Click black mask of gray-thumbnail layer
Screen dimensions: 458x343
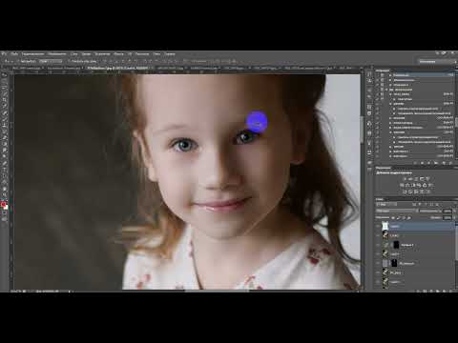click(394, 263)
